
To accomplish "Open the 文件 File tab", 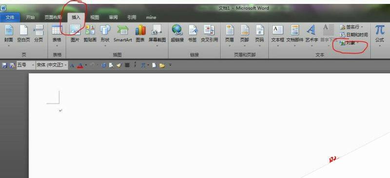I will click(x=10, y=18).
